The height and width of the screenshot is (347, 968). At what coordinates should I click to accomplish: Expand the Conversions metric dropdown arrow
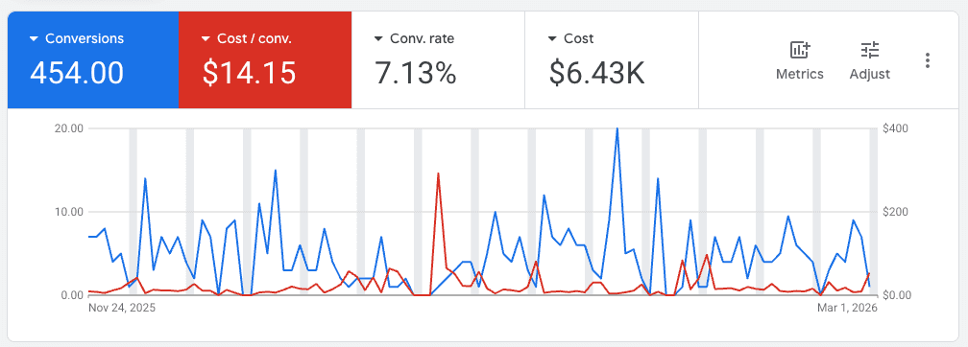coord(34,39)
